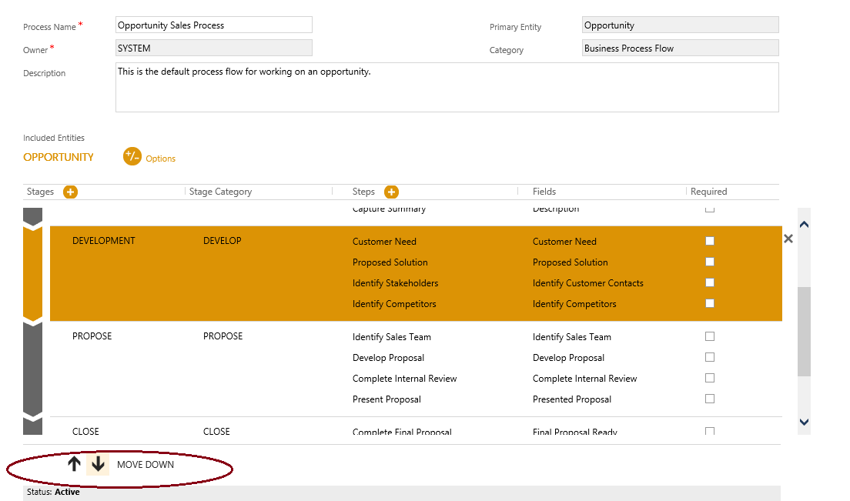Click the Required column header
Image resolution: width=850 pixels, height=501 pixels.
[708, 191]
